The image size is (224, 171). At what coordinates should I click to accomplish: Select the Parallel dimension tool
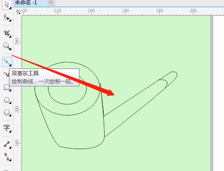click(7, 145)
